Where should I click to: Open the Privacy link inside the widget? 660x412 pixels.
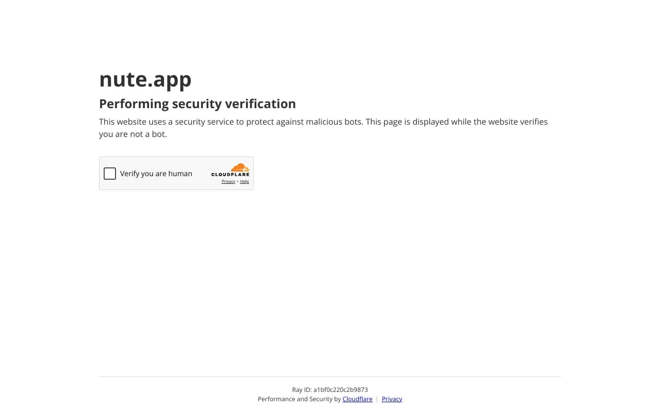[x=228, y=181]
